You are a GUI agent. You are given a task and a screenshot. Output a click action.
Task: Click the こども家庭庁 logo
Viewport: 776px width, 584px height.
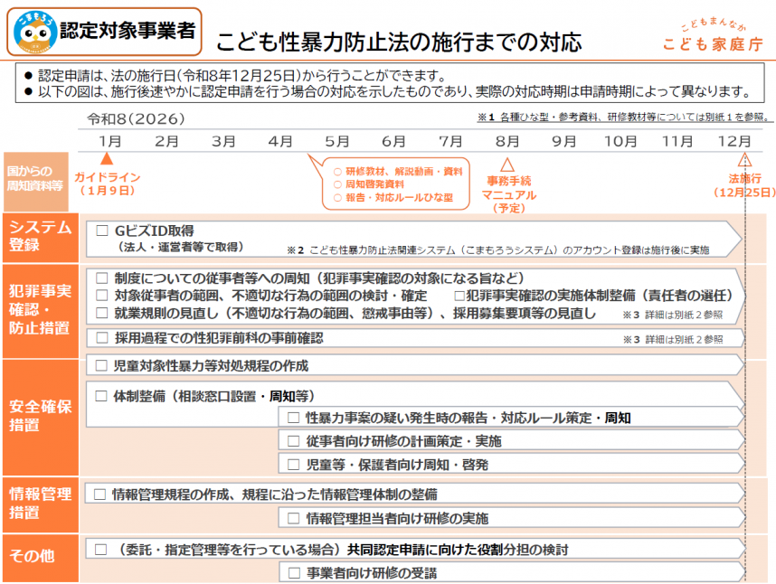[x=714, y=35]
